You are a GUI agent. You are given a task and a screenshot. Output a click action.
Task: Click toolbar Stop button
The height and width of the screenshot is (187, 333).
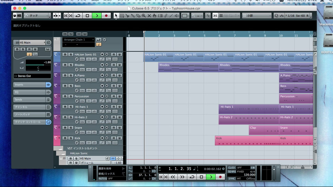coord(87,16)
